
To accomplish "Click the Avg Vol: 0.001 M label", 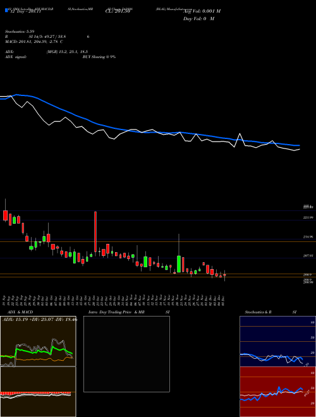I will 202,11.
